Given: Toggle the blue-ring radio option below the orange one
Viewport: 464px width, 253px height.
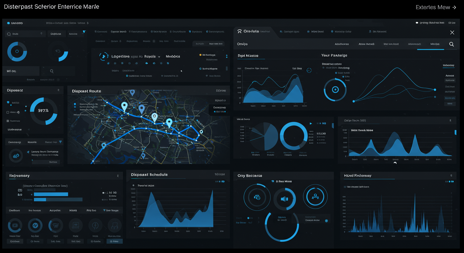Looking at the screenshot, I should 200,69.
